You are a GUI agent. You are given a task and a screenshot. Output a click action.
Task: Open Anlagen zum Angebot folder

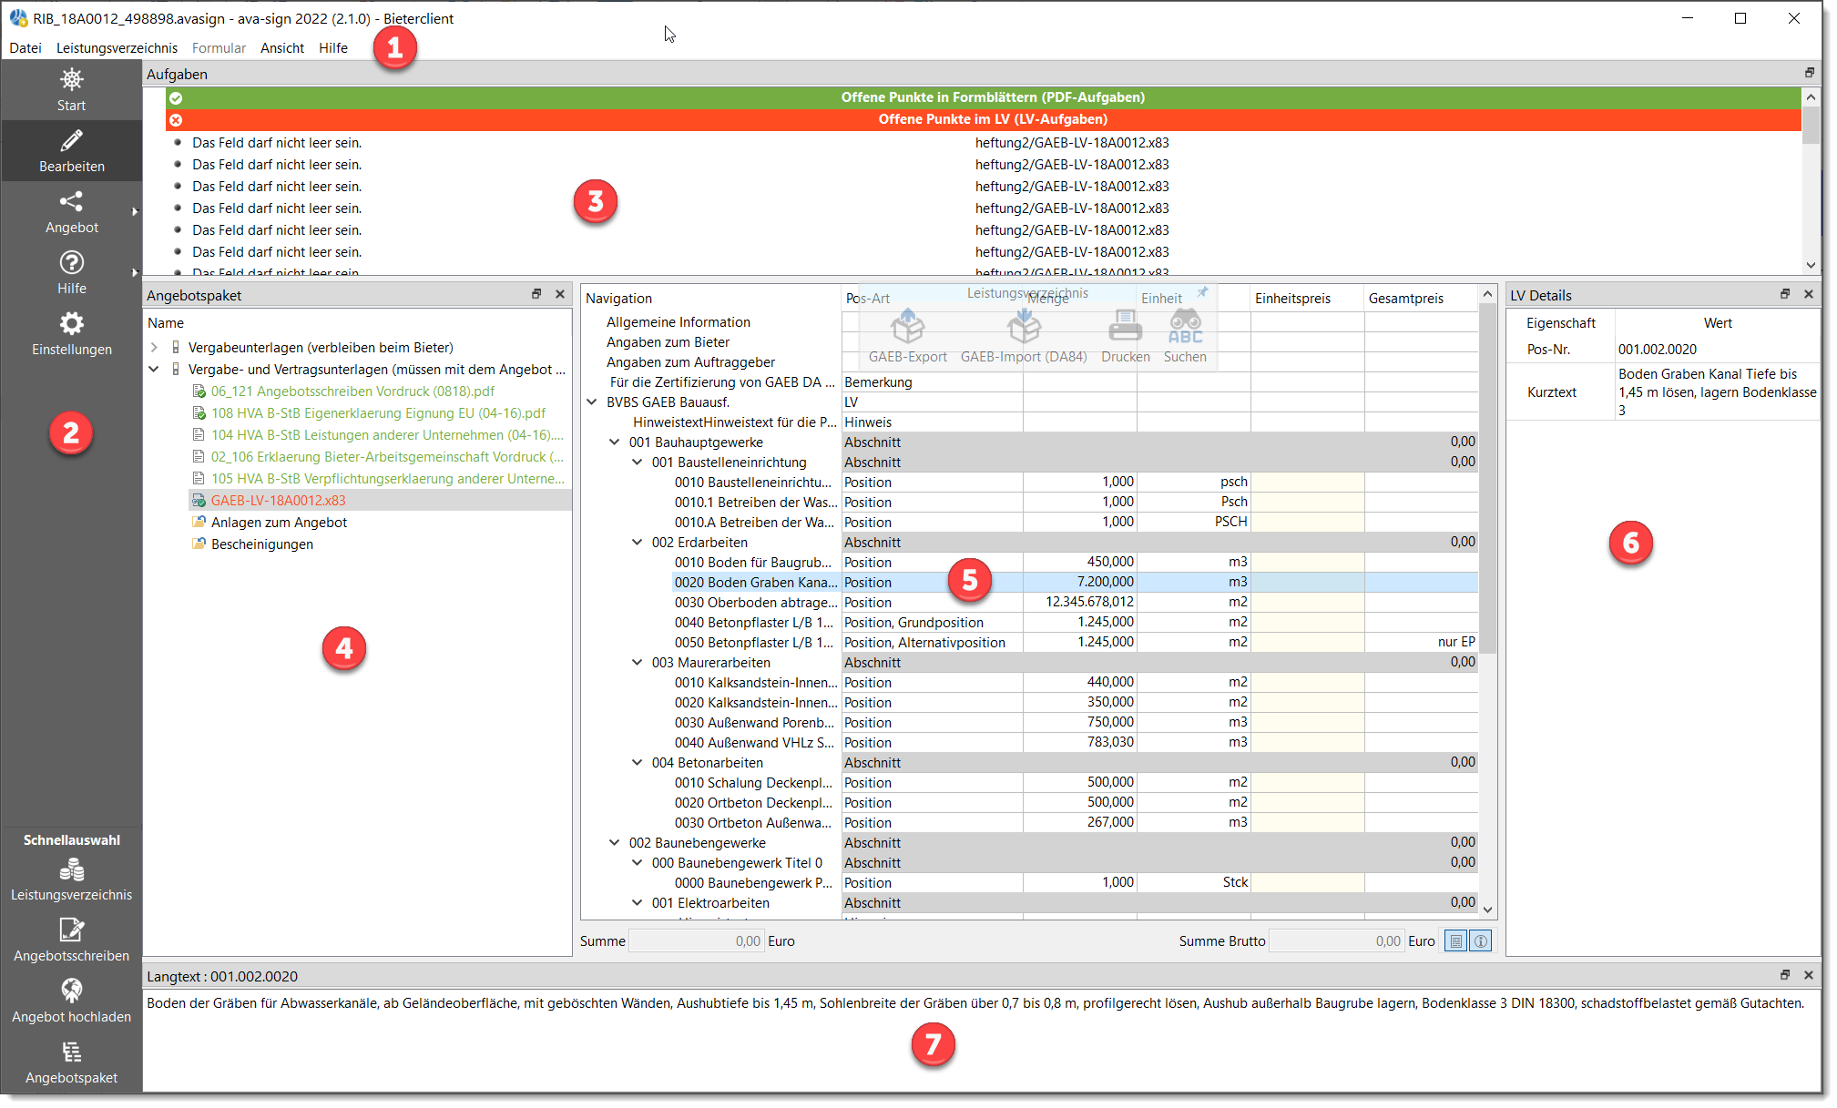pos(279,523)
